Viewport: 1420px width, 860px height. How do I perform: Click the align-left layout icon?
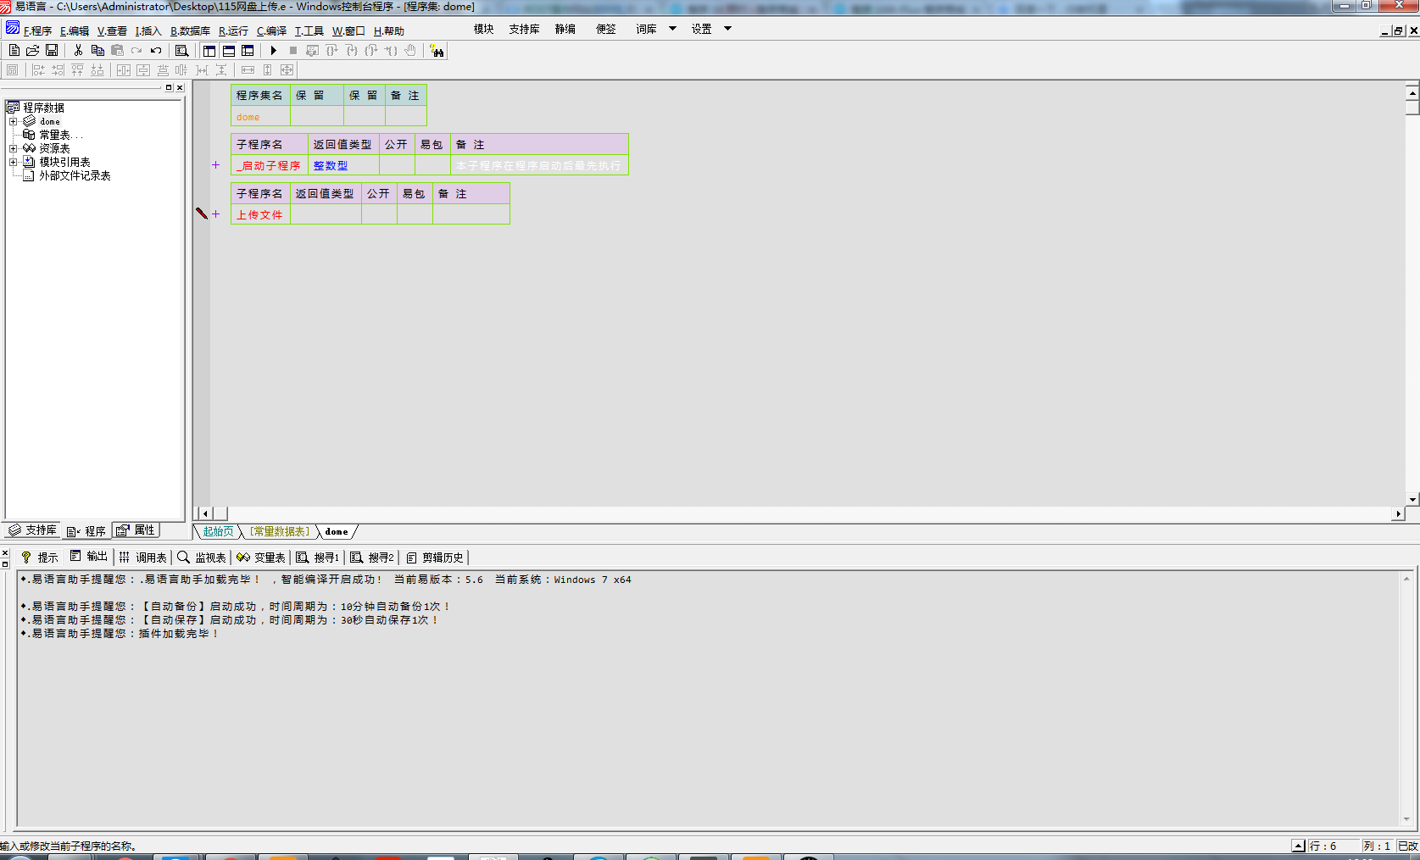coord(38,70)
